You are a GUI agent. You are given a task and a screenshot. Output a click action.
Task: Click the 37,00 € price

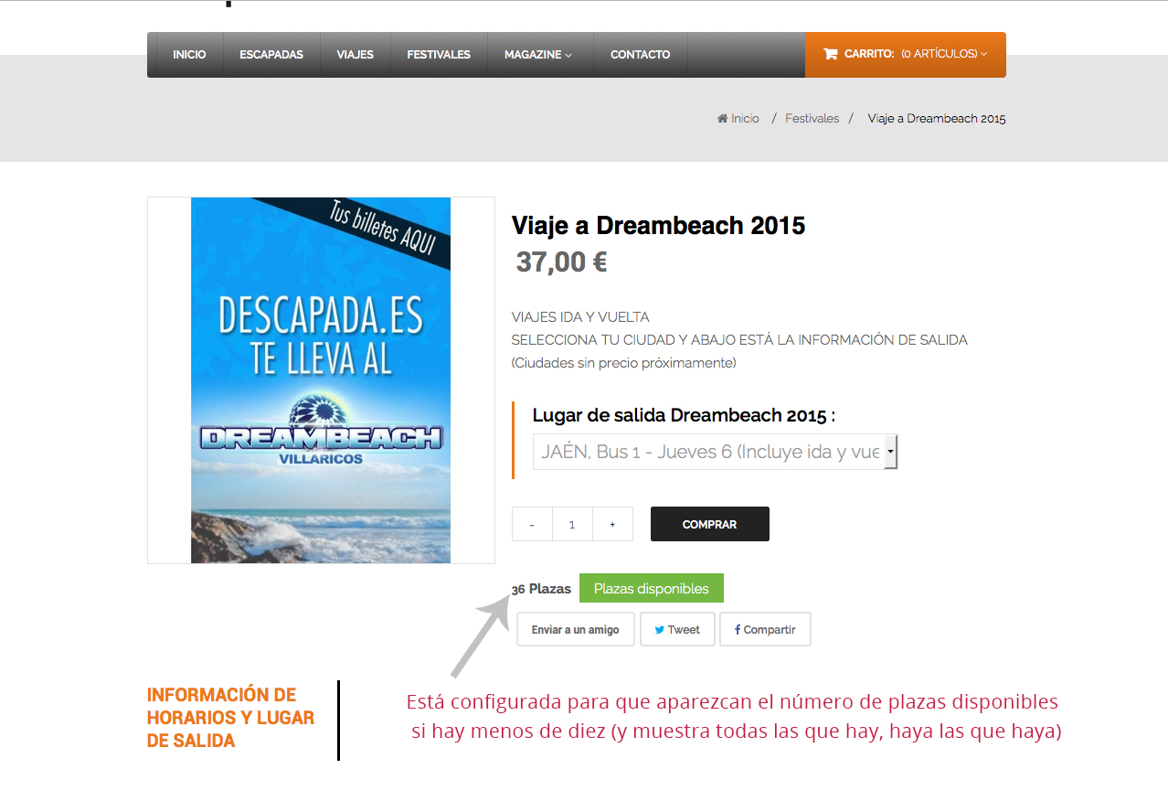561,262
